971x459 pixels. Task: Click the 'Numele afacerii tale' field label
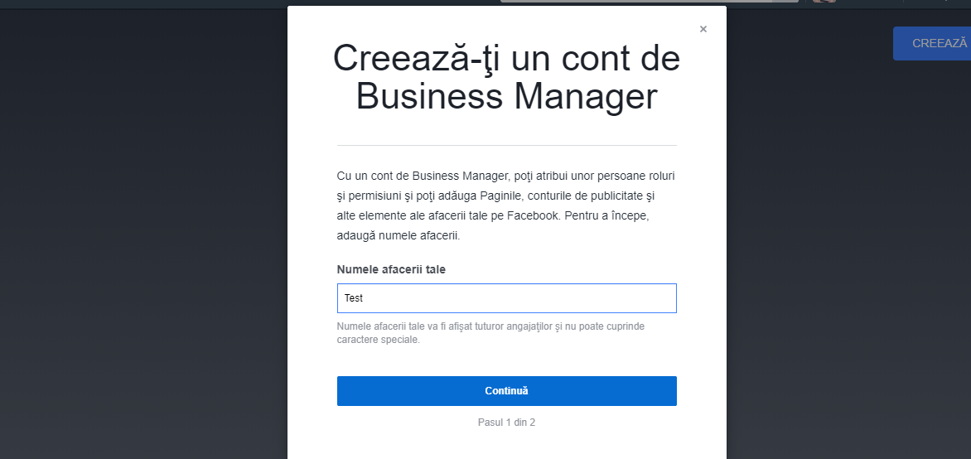point(391,269)
